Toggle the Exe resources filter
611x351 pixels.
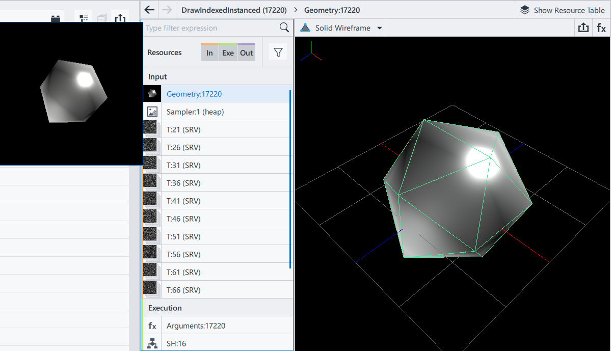pos(228,52)
